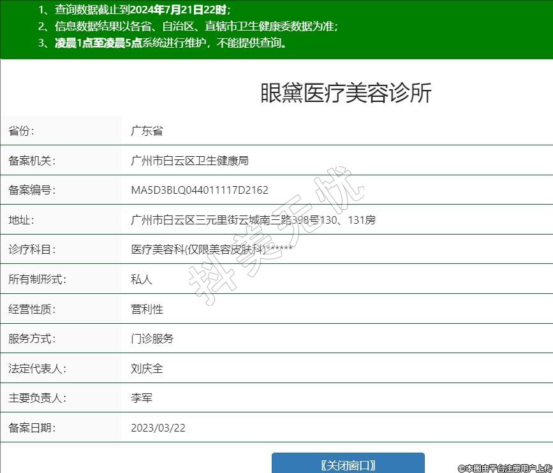Click the province value 广东省

147,131
